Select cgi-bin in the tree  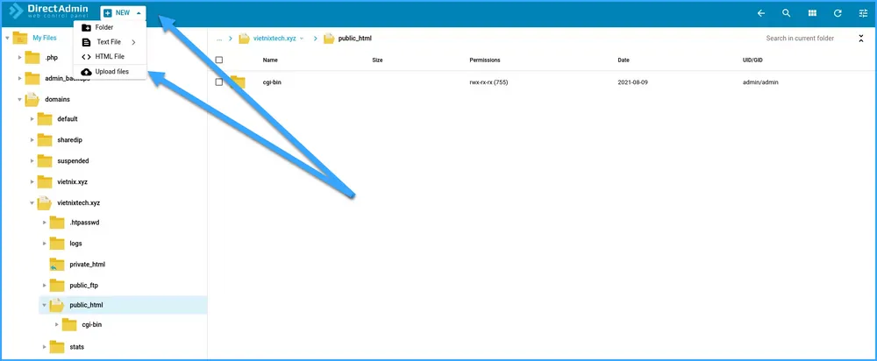click(92, 325)
